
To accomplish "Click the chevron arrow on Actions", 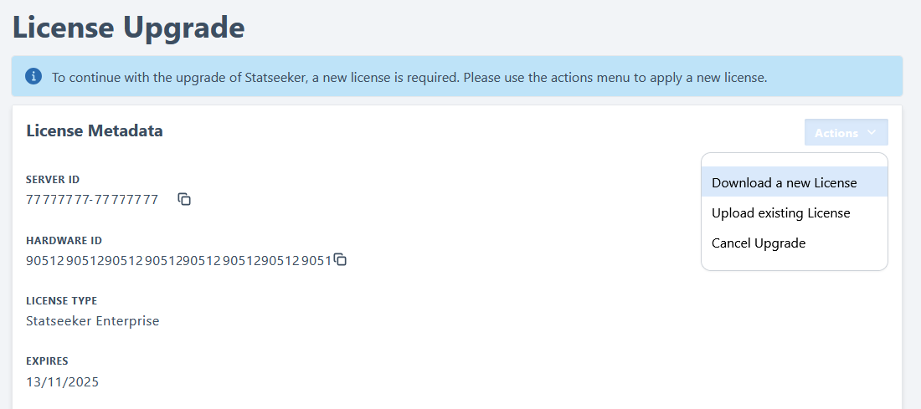I will click(872, 133).
